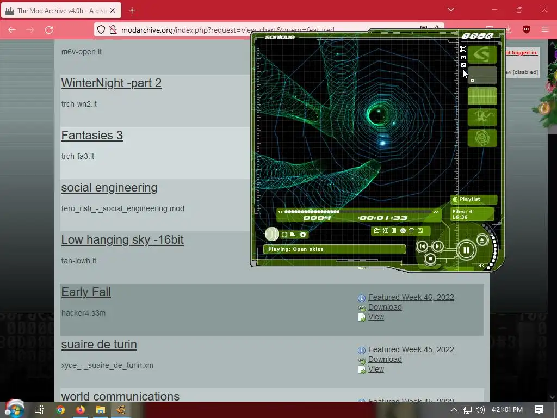Click the Sonique help question-mark button
The image size is (557, 418).
(x=466, y=36)
